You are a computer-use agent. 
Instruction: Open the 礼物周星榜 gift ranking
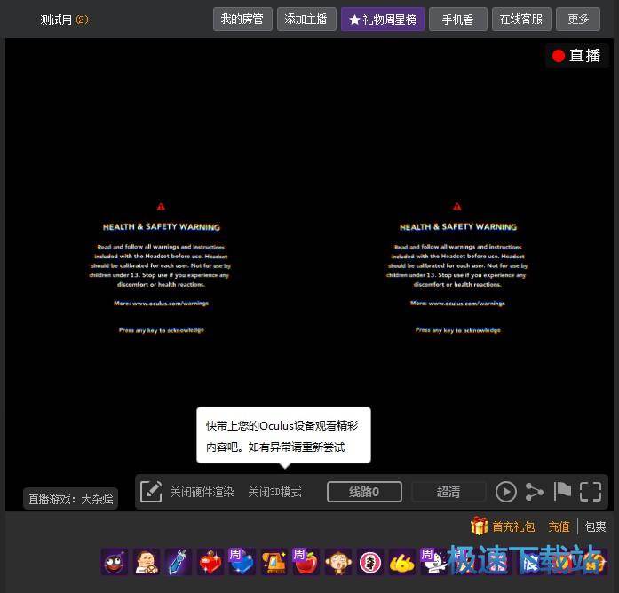[x=383, y=19]
